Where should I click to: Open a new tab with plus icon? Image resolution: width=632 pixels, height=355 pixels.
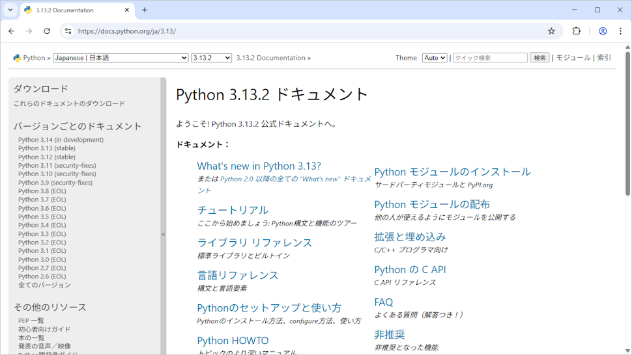point(145,10)
